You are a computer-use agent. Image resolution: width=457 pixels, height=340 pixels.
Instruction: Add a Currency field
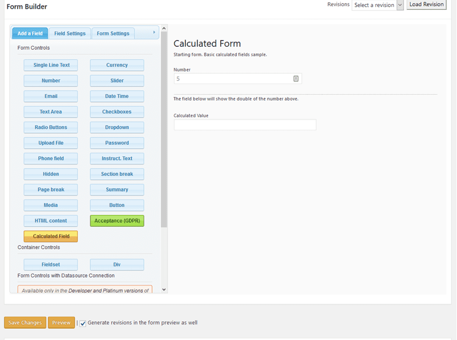[x=117, y=65]
